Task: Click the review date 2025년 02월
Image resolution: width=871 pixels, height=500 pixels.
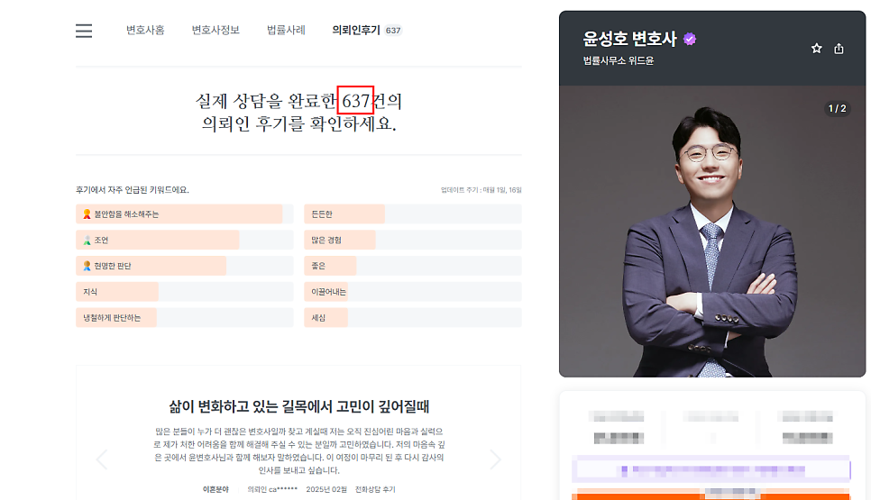Action: (326, 489)
